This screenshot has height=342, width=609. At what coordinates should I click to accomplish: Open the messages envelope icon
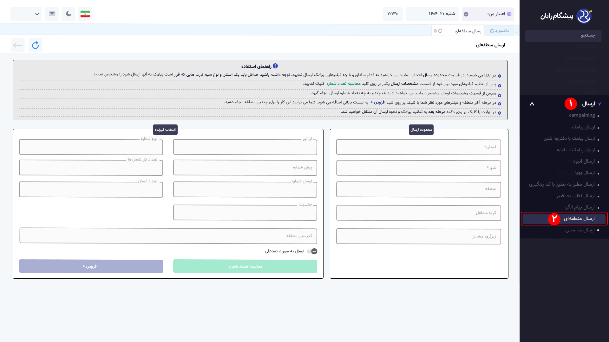[52, 14]
